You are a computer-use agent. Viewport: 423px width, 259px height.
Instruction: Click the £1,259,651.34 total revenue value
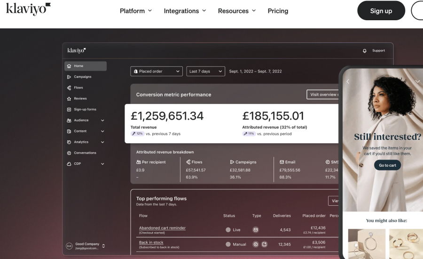coord(167,116)
